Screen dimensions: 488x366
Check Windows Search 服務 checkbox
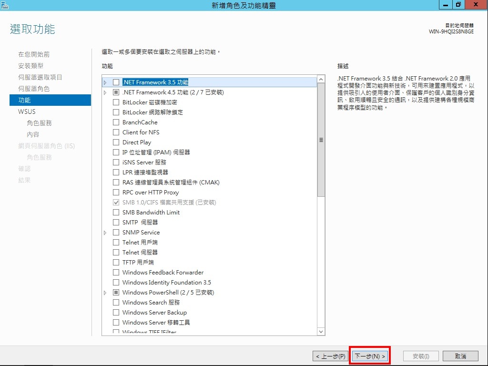click(116, 302)
